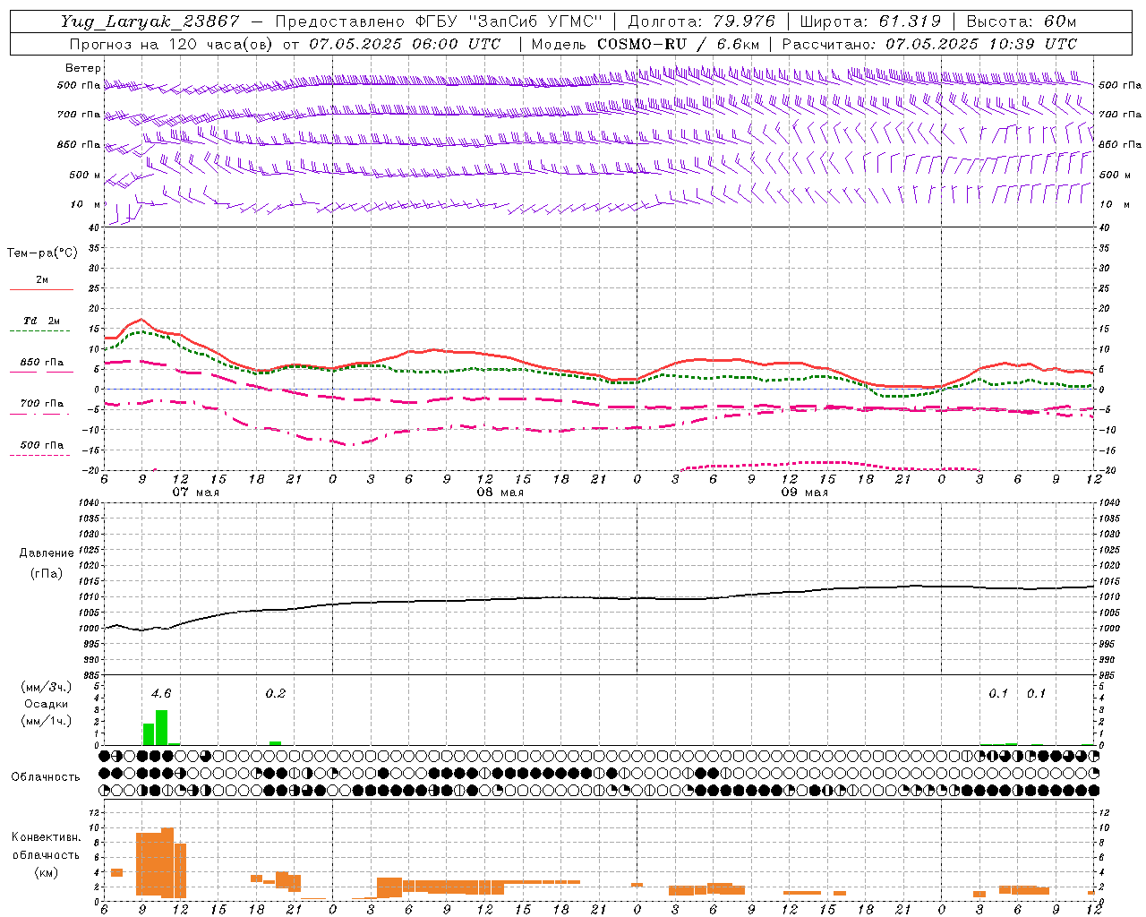Screen dimensions: 1146x917
Task: Click the Облачность row label
Action: point(46,777)
